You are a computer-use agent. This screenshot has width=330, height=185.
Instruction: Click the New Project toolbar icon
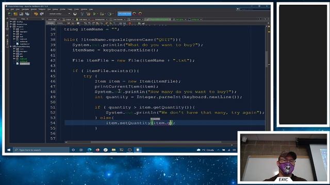[15, 14]
